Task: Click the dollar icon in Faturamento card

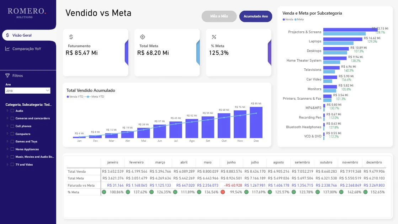Action: click(x=71, y=37)
